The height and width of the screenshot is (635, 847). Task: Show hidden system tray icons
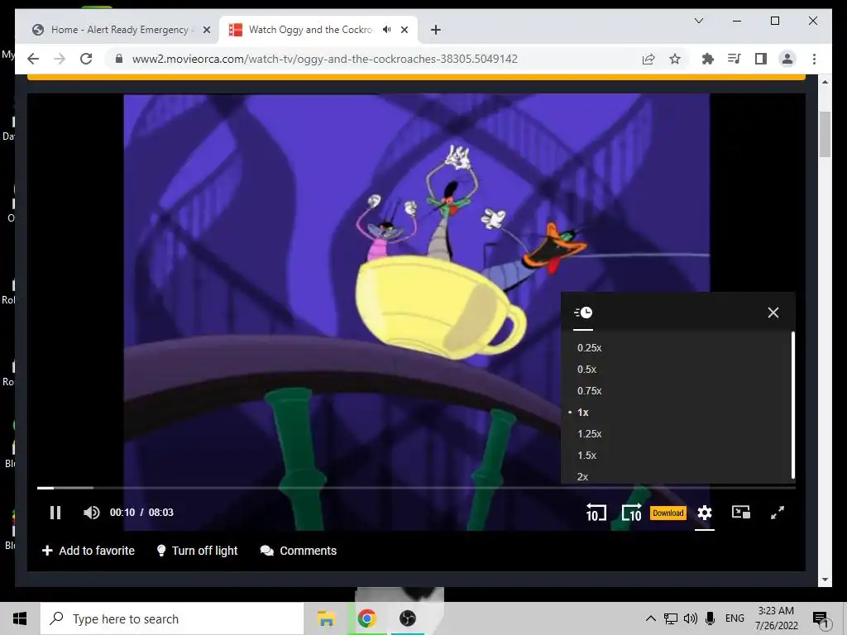(x=651, y=618)
